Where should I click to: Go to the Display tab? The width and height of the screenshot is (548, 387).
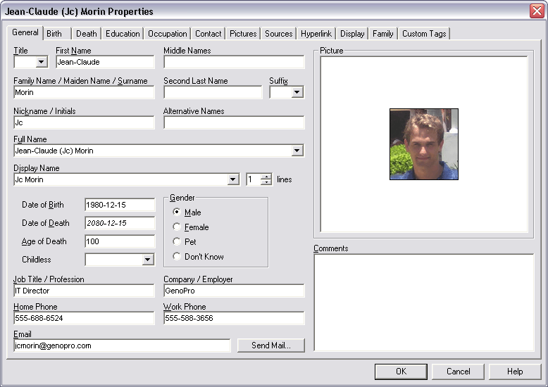click(352, 34)
